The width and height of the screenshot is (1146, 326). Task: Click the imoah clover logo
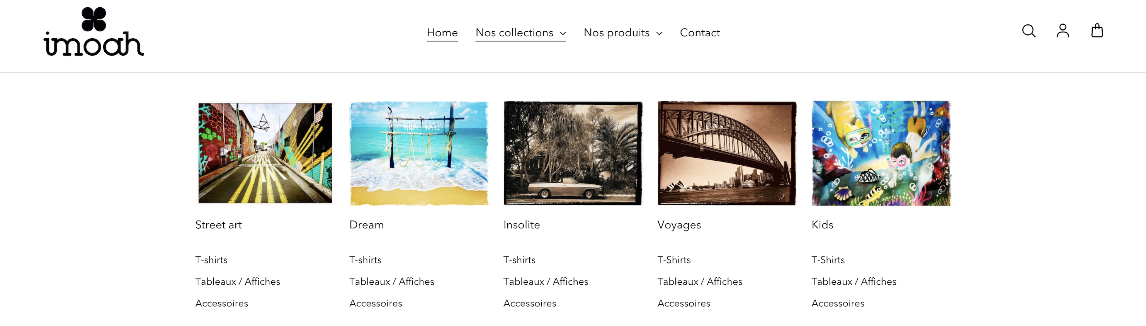coord(94,32)
